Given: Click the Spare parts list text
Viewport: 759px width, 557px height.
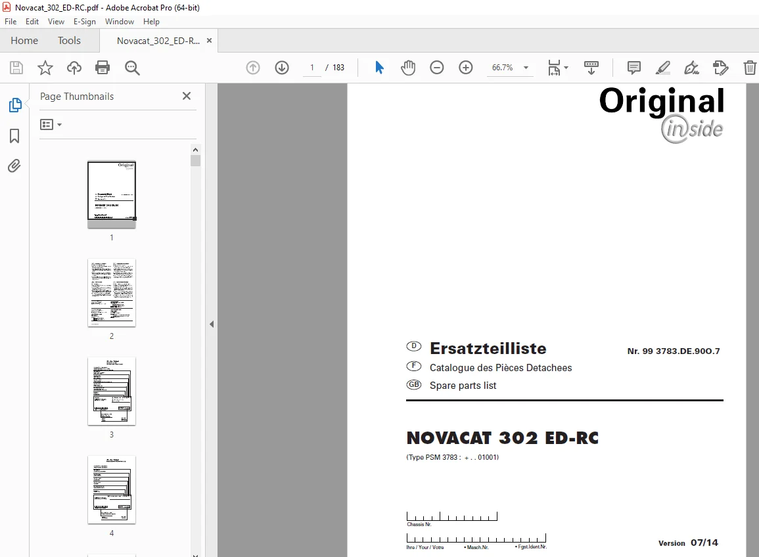Looking at the screenshot, I should point(463,386).
